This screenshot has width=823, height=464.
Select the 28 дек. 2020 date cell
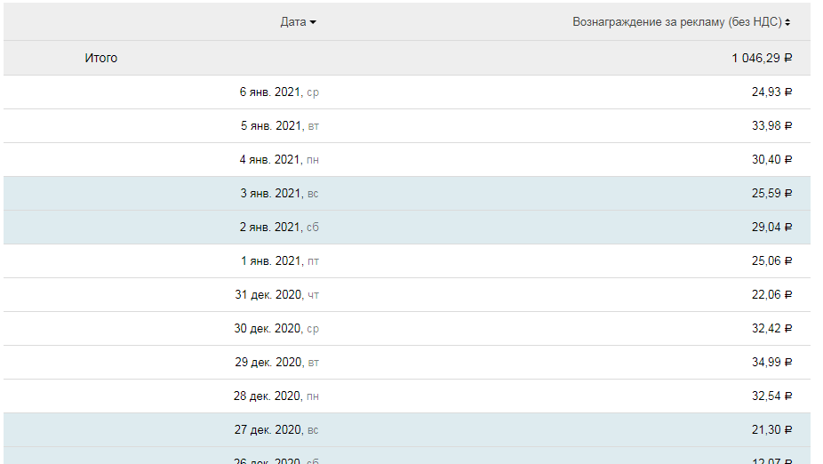(x=276, y=396)
